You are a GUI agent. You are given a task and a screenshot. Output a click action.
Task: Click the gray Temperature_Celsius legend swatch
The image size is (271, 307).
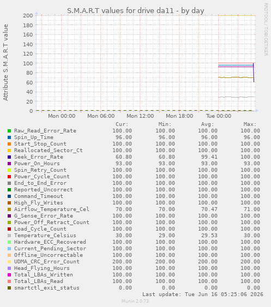click(x=9, y=236)
